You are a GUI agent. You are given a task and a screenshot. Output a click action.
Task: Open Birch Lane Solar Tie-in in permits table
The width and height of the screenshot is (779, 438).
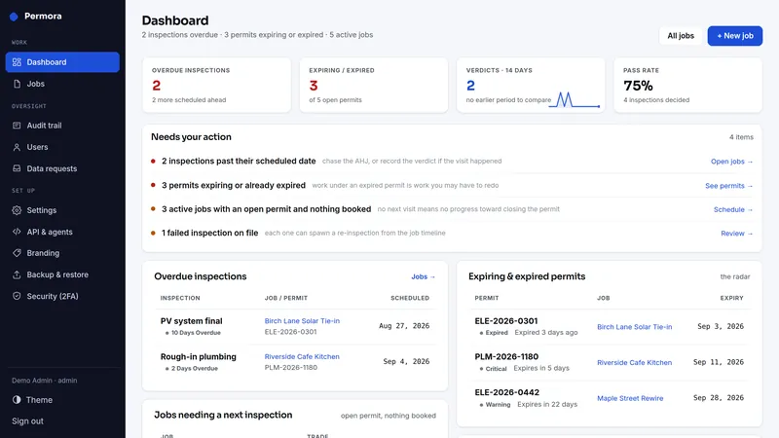pos(635,327)
